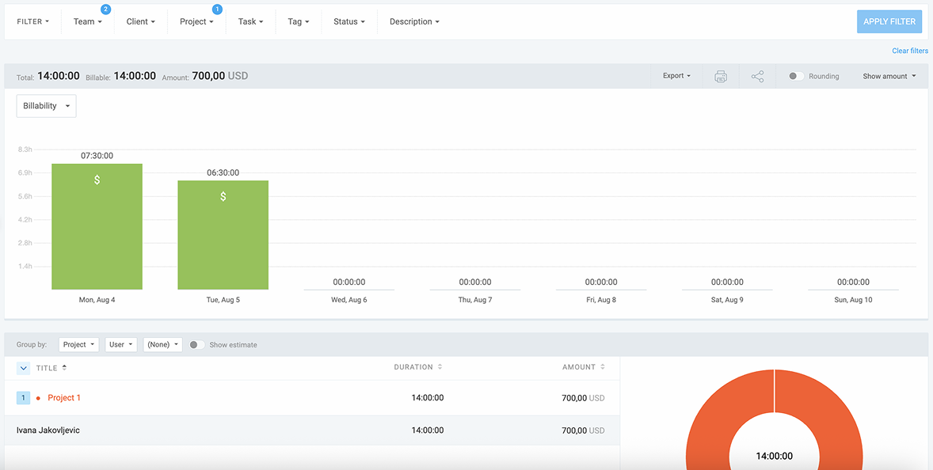Sort table by Title arrow icon
This screenshot has height=470, width=933.
64,367
